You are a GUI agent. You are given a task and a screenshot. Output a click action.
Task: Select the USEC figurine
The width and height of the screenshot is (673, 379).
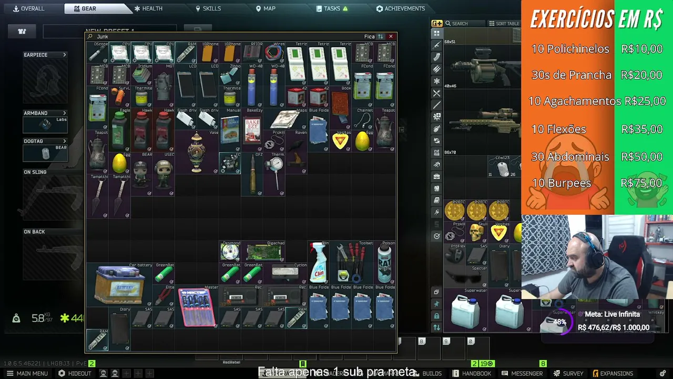tap(164, 174)
